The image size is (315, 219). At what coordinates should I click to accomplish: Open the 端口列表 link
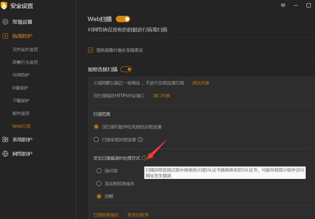point(162,96)
